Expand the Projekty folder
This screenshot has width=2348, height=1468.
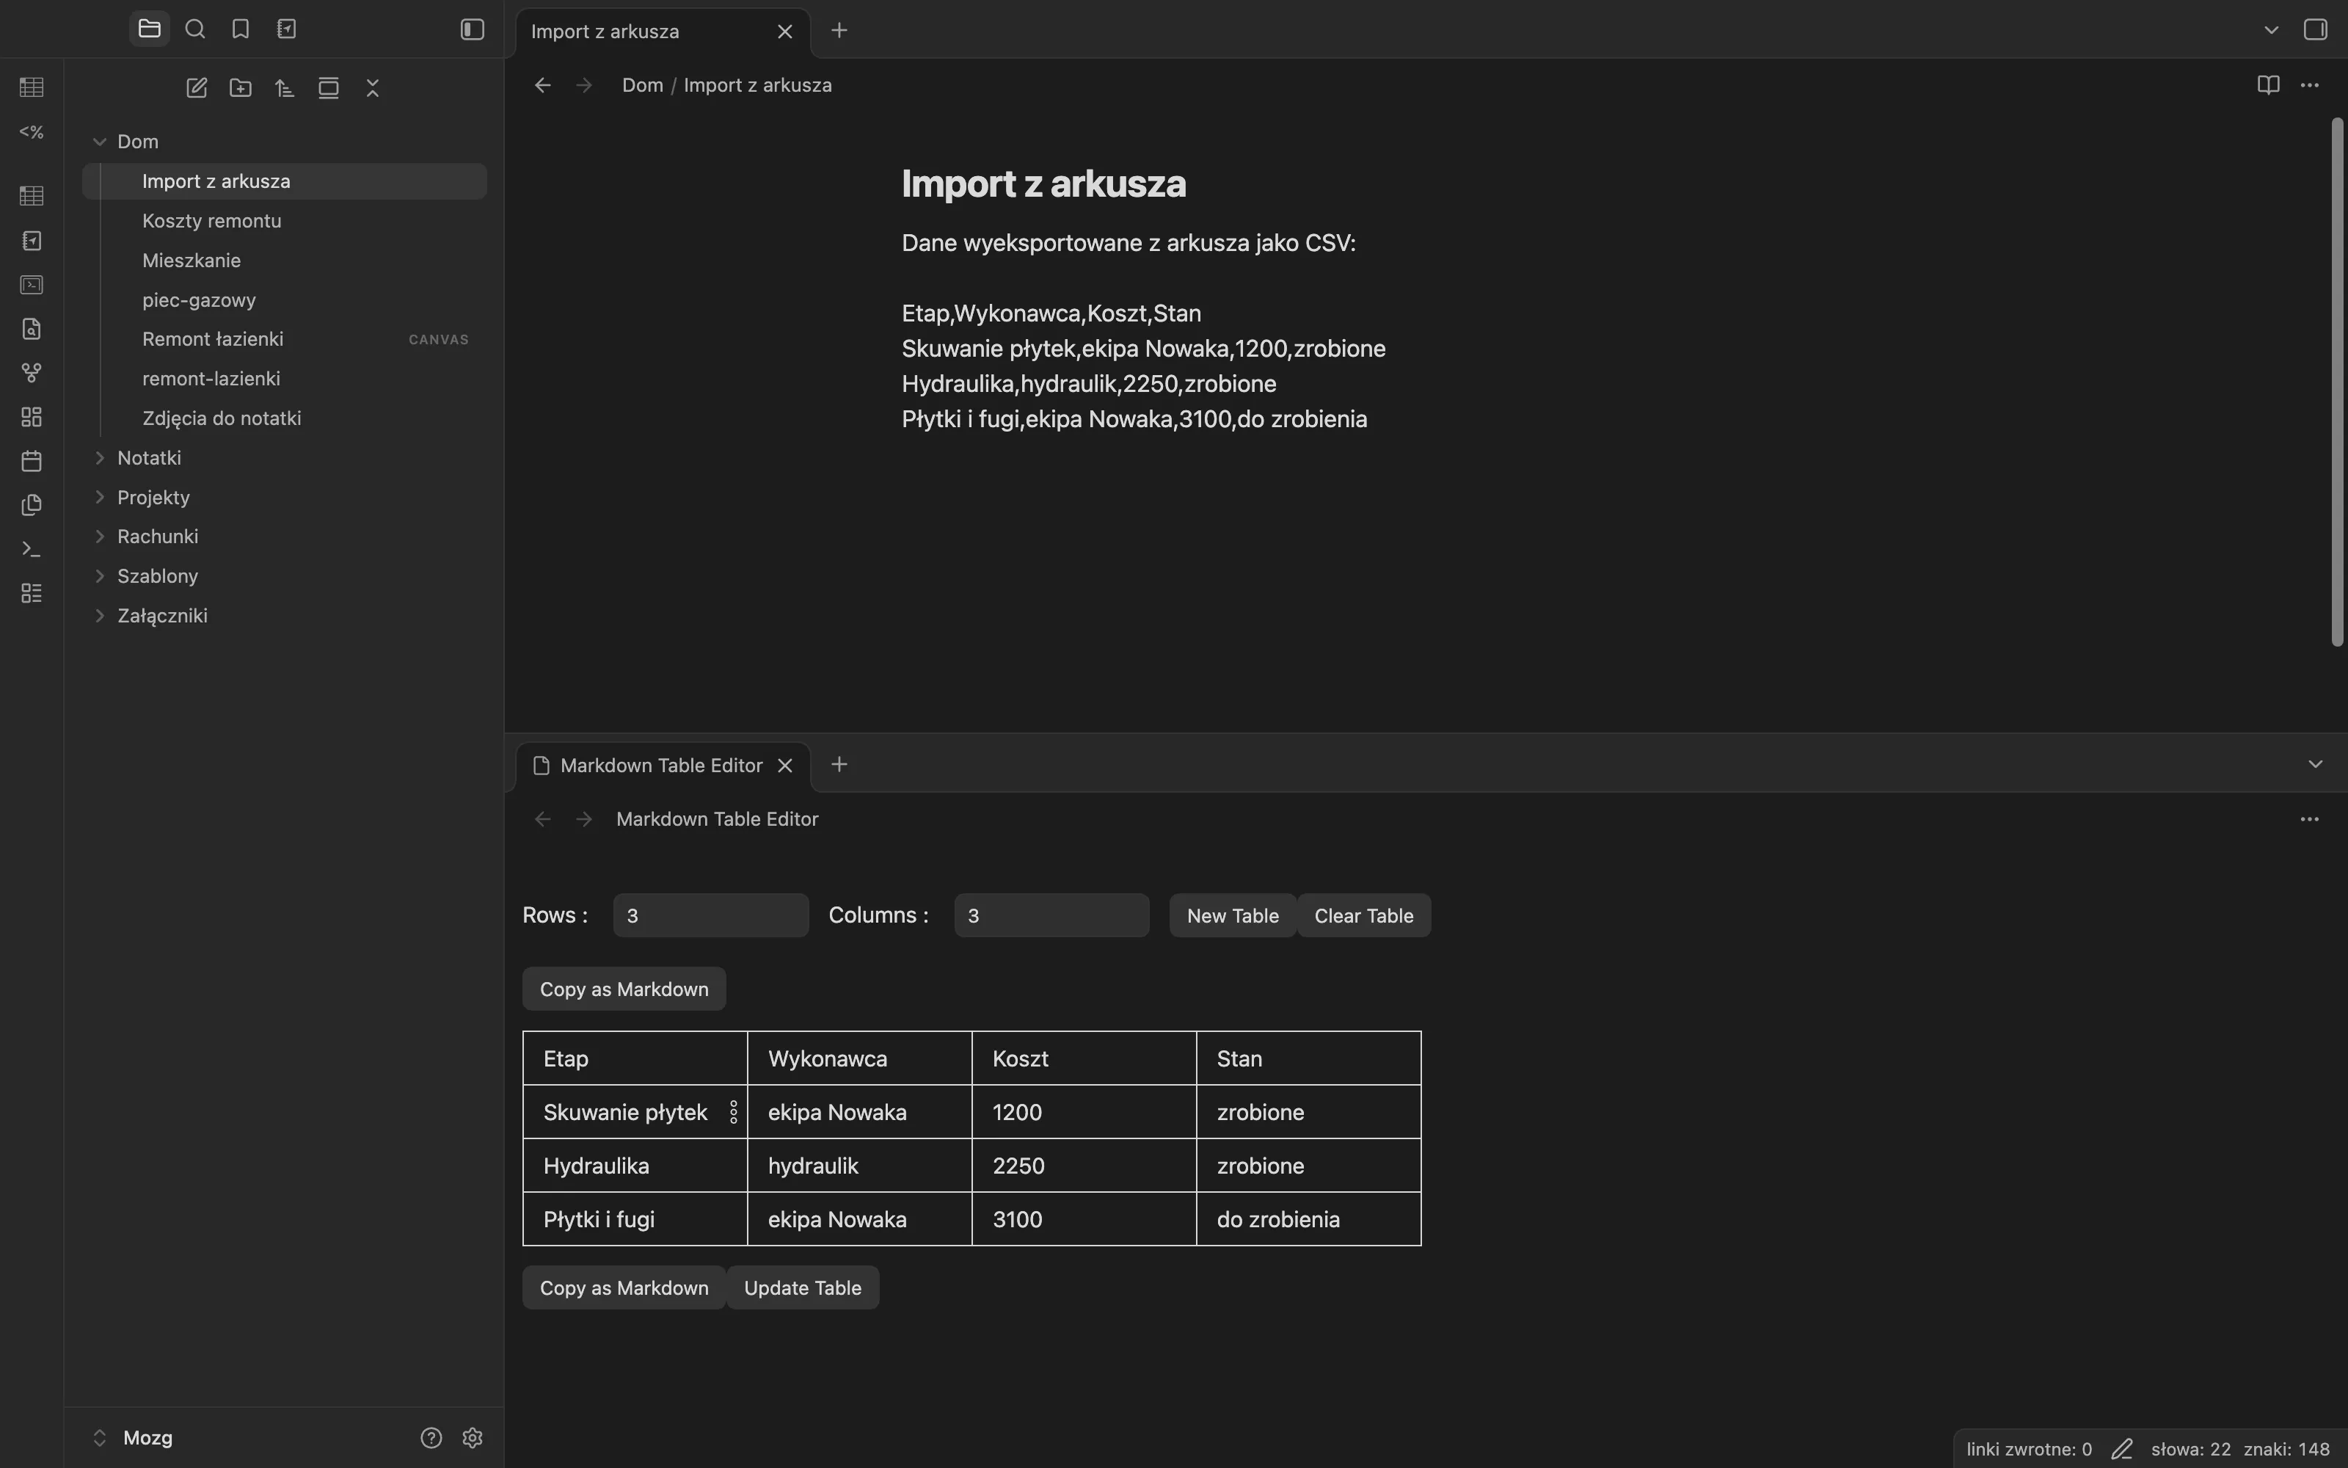pyautogui.click(x=99, y=497)
